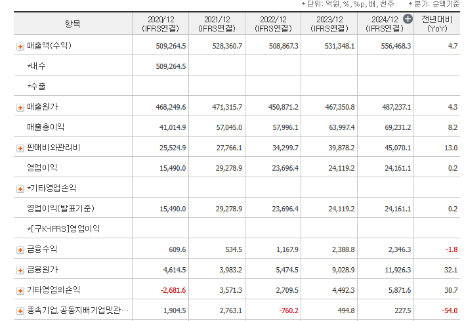Click the 2024/12 매출원가 value 487,237.1

396,108
